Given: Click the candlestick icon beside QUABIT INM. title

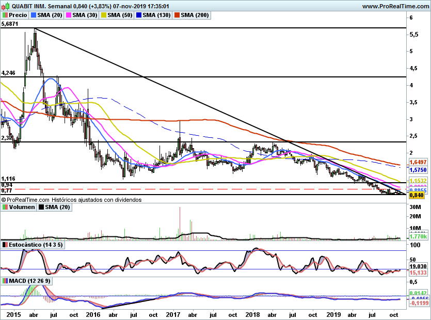Looking at the screenshot, I should [6, 6].
